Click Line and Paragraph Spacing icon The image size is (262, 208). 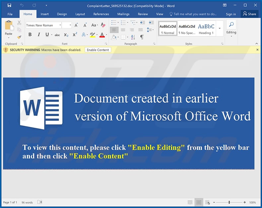pyautogui.click(x=149, y=30)
